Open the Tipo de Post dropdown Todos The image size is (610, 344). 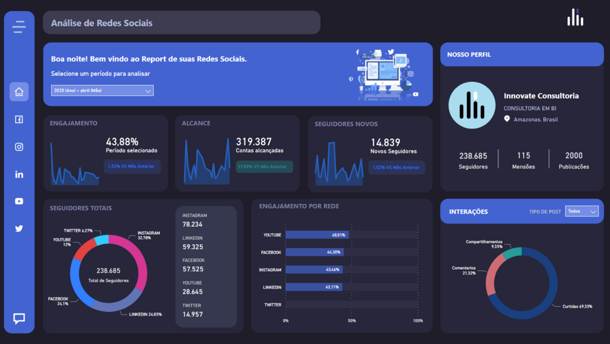(581, 211)
